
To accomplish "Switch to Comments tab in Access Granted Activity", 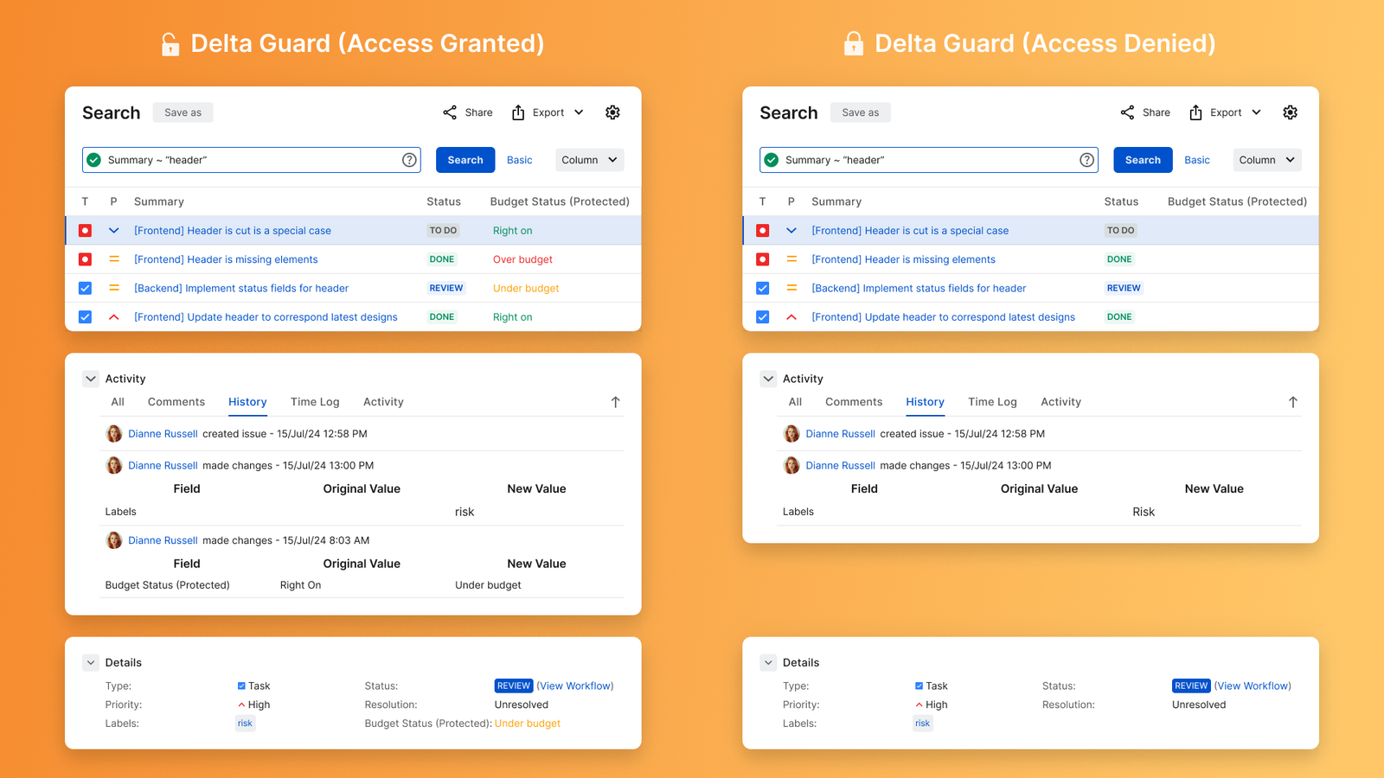I will tap(176, 402).
